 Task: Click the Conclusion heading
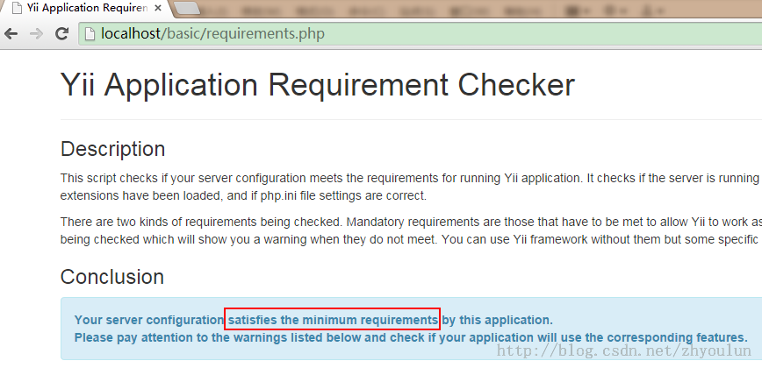click(111, 277)
